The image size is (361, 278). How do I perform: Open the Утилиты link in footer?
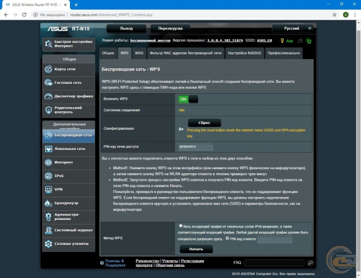(x=170, y=261)
